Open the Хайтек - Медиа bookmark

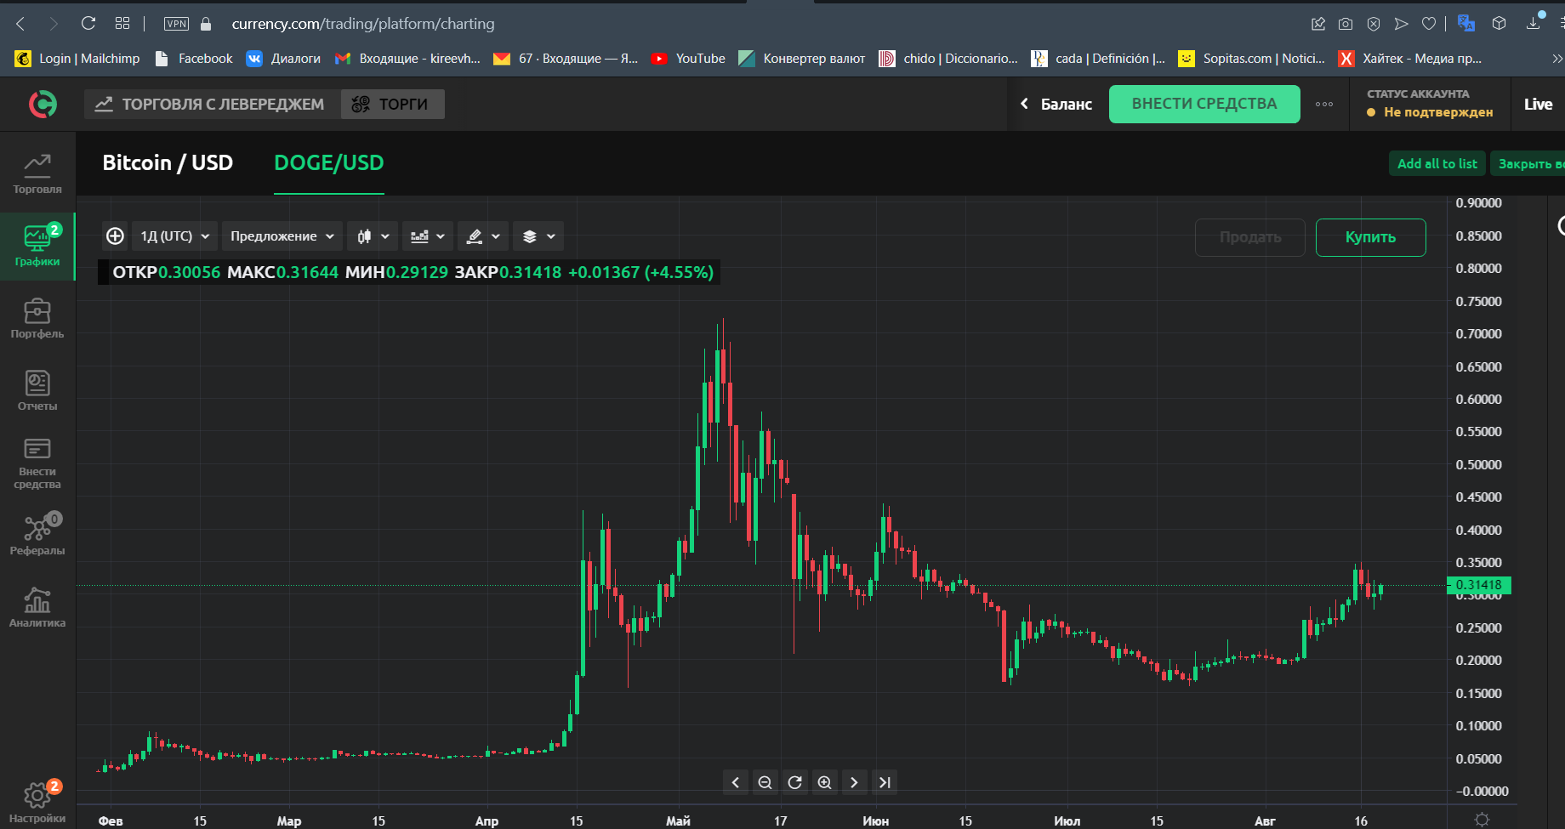(1410, 59)
